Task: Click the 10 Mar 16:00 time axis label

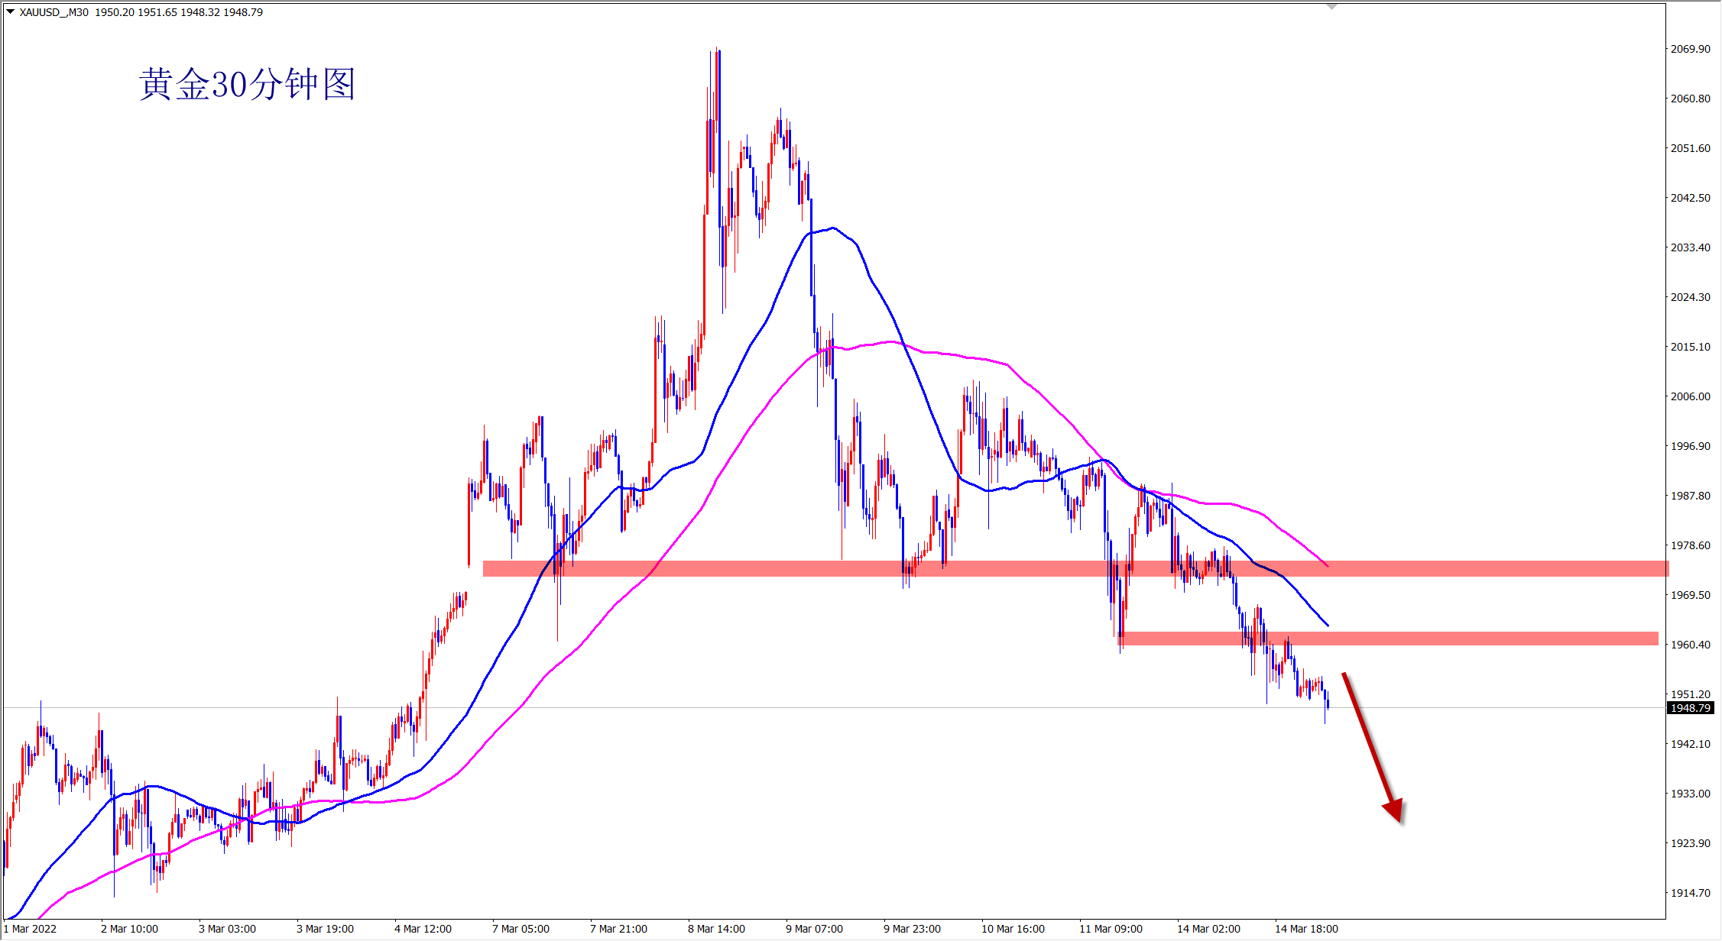Action: (1013, 929)
